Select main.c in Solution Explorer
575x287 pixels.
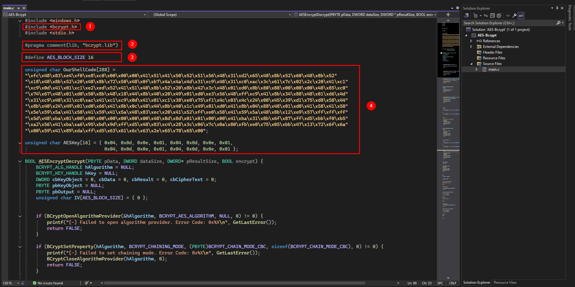point(494,69)
